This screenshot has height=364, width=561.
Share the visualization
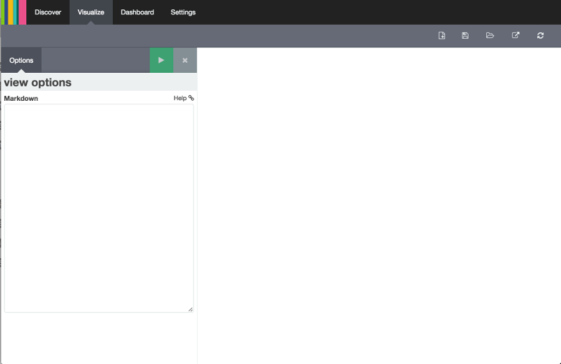click(515, 35)
